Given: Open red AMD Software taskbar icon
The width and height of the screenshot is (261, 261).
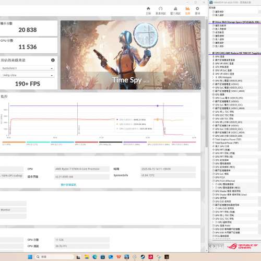Looking at the screenshot, I should pos(151,257).
